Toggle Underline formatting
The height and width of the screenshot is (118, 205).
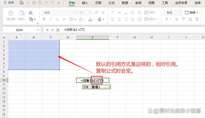point(57,19)
